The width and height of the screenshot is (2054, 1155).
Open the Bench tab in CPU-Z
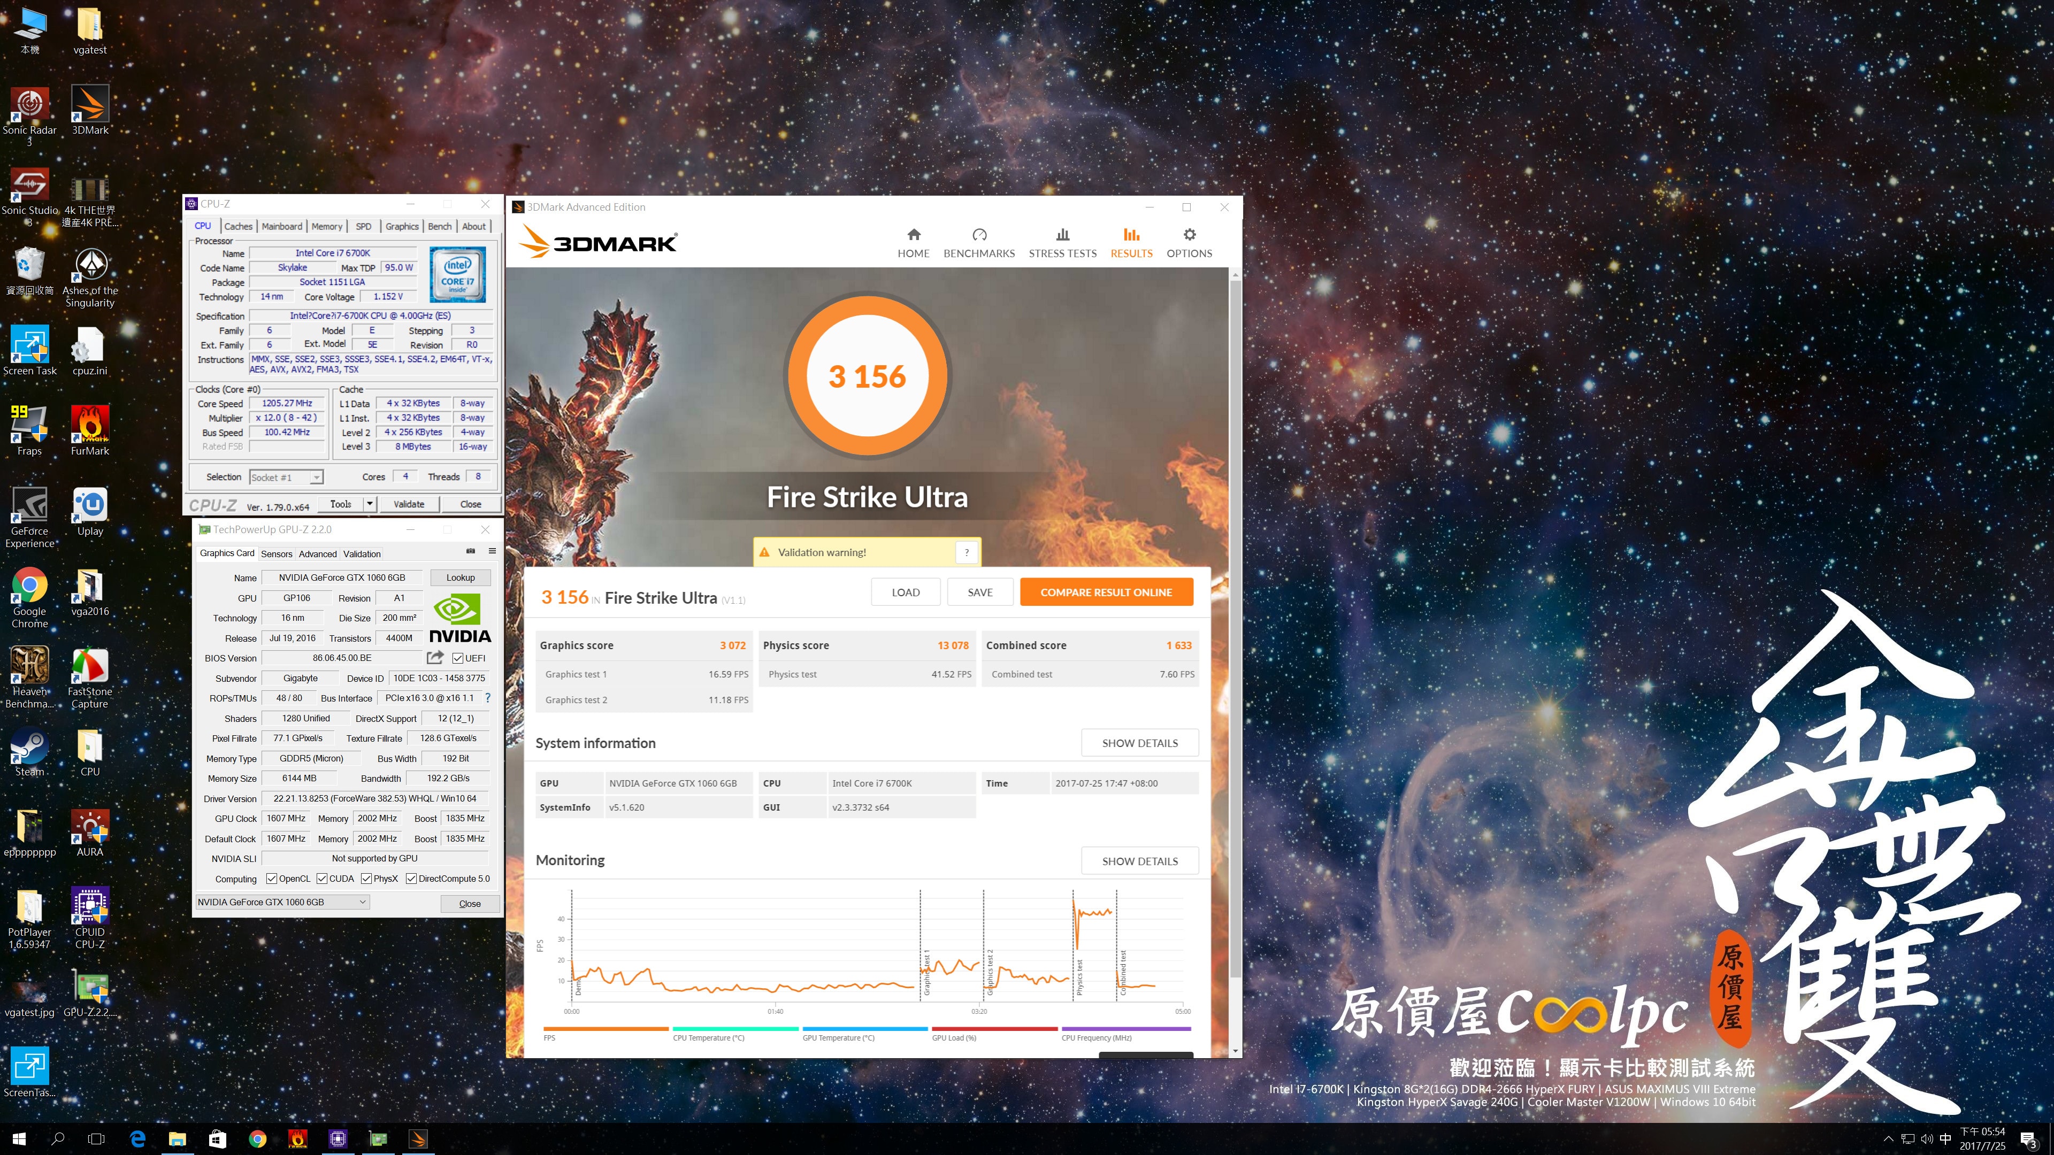click(439, 226)
